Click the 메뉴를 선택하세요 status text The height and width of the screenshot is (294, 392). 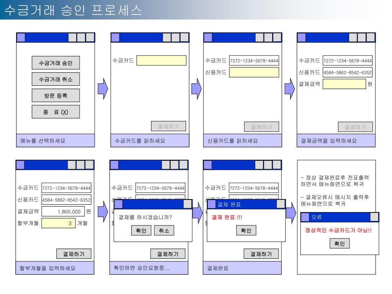point(43,141)
